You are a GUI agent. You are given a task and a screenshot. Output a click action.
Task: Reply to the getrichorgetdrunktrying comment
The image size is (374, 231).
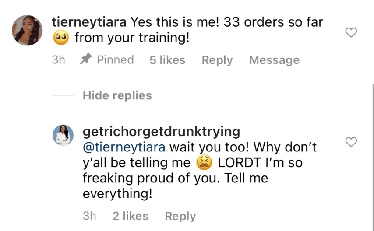coord(180,216)
